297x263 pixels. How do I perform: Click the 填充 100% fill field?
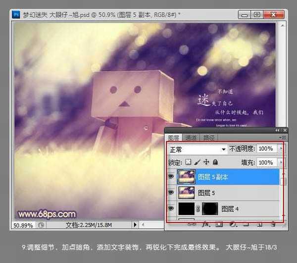pyautogui.click(x=267, y=162)
